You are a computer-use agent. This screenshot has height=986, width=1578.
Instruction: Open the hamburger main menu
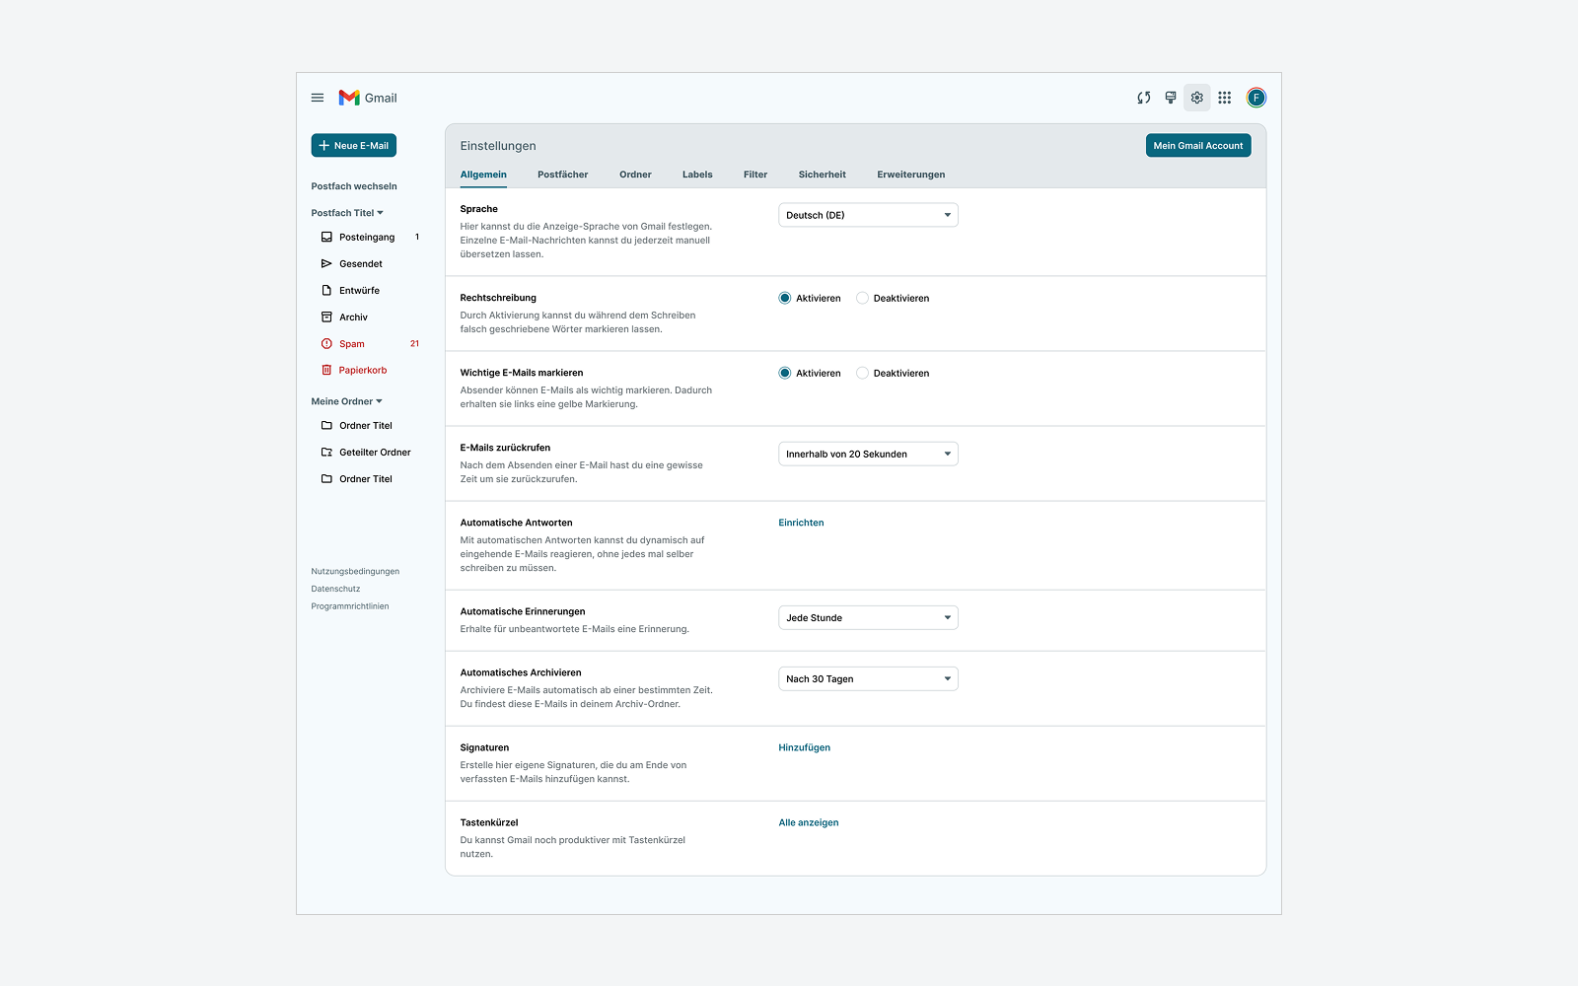pyautogui.click(x=318, y=98)
